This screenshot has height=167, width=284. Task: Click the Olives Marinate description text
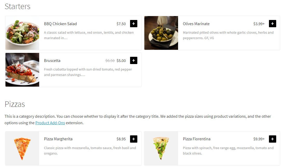(x=228, y=35)
